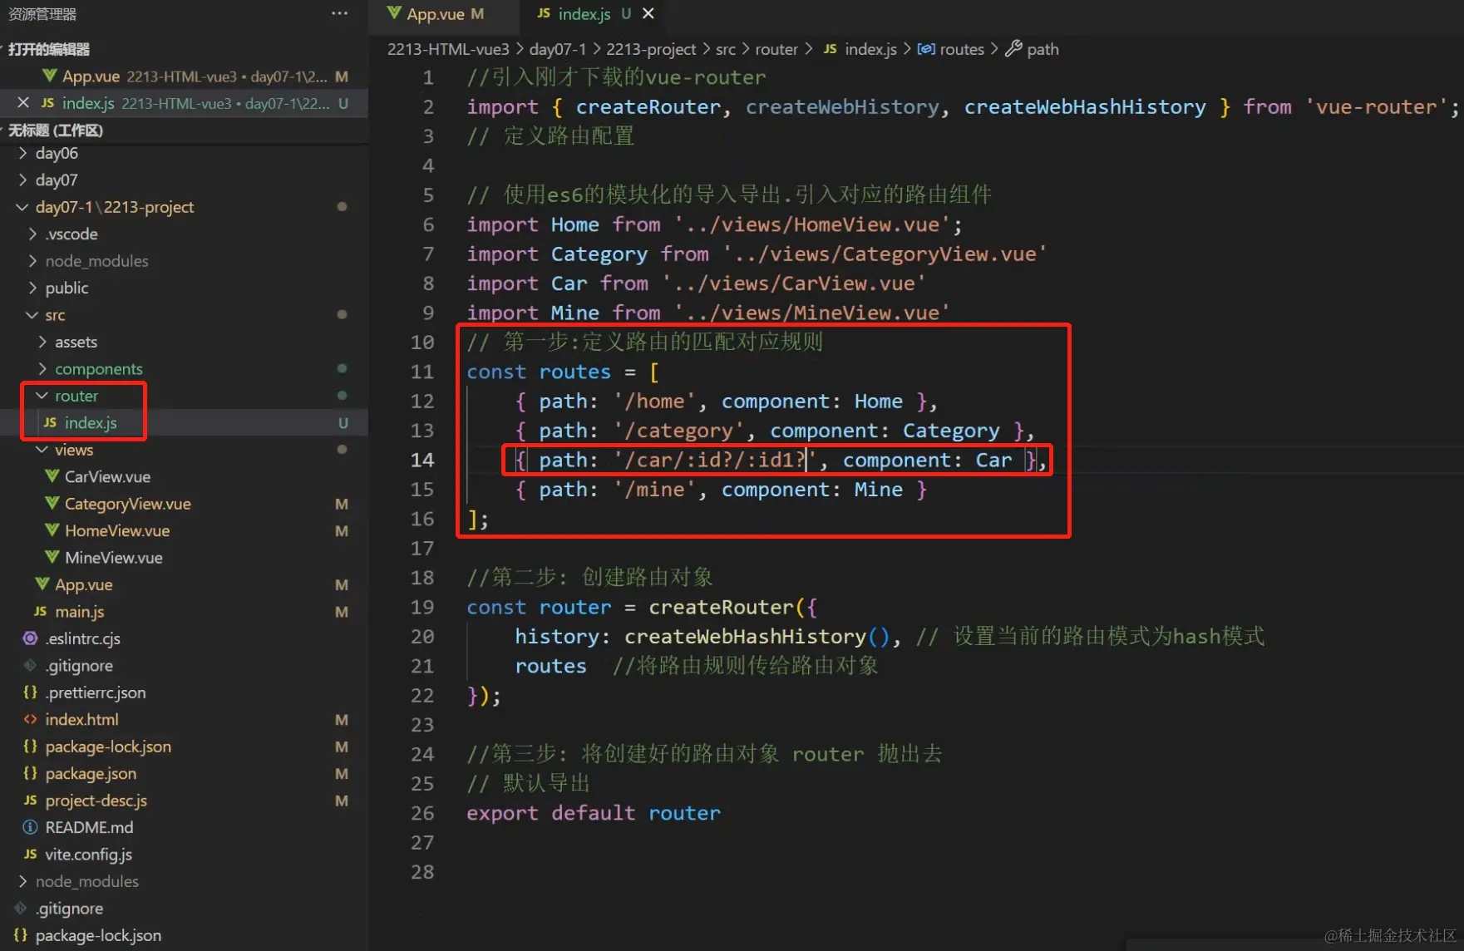Open HomeView.vue file
The height and width of the screenshot is (951, 1464).
117,530
